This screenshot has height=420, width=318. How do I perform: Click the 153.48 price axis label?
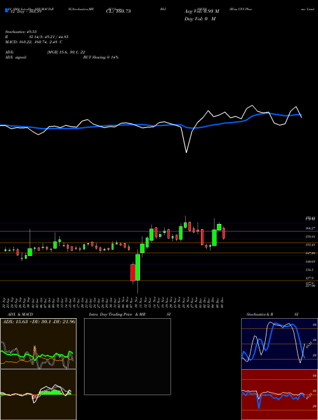coord(310,245)
